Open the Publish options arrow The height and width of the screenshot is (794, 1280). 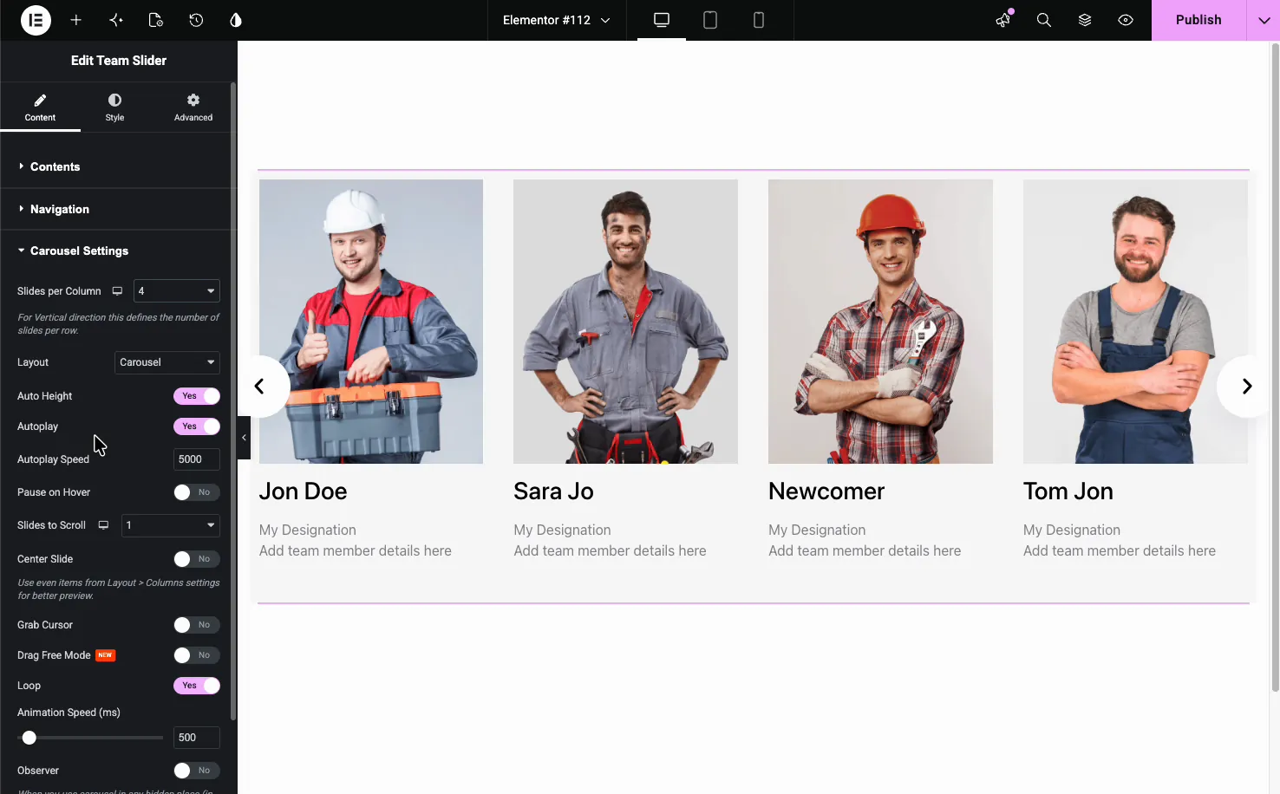coord(1264,20)
